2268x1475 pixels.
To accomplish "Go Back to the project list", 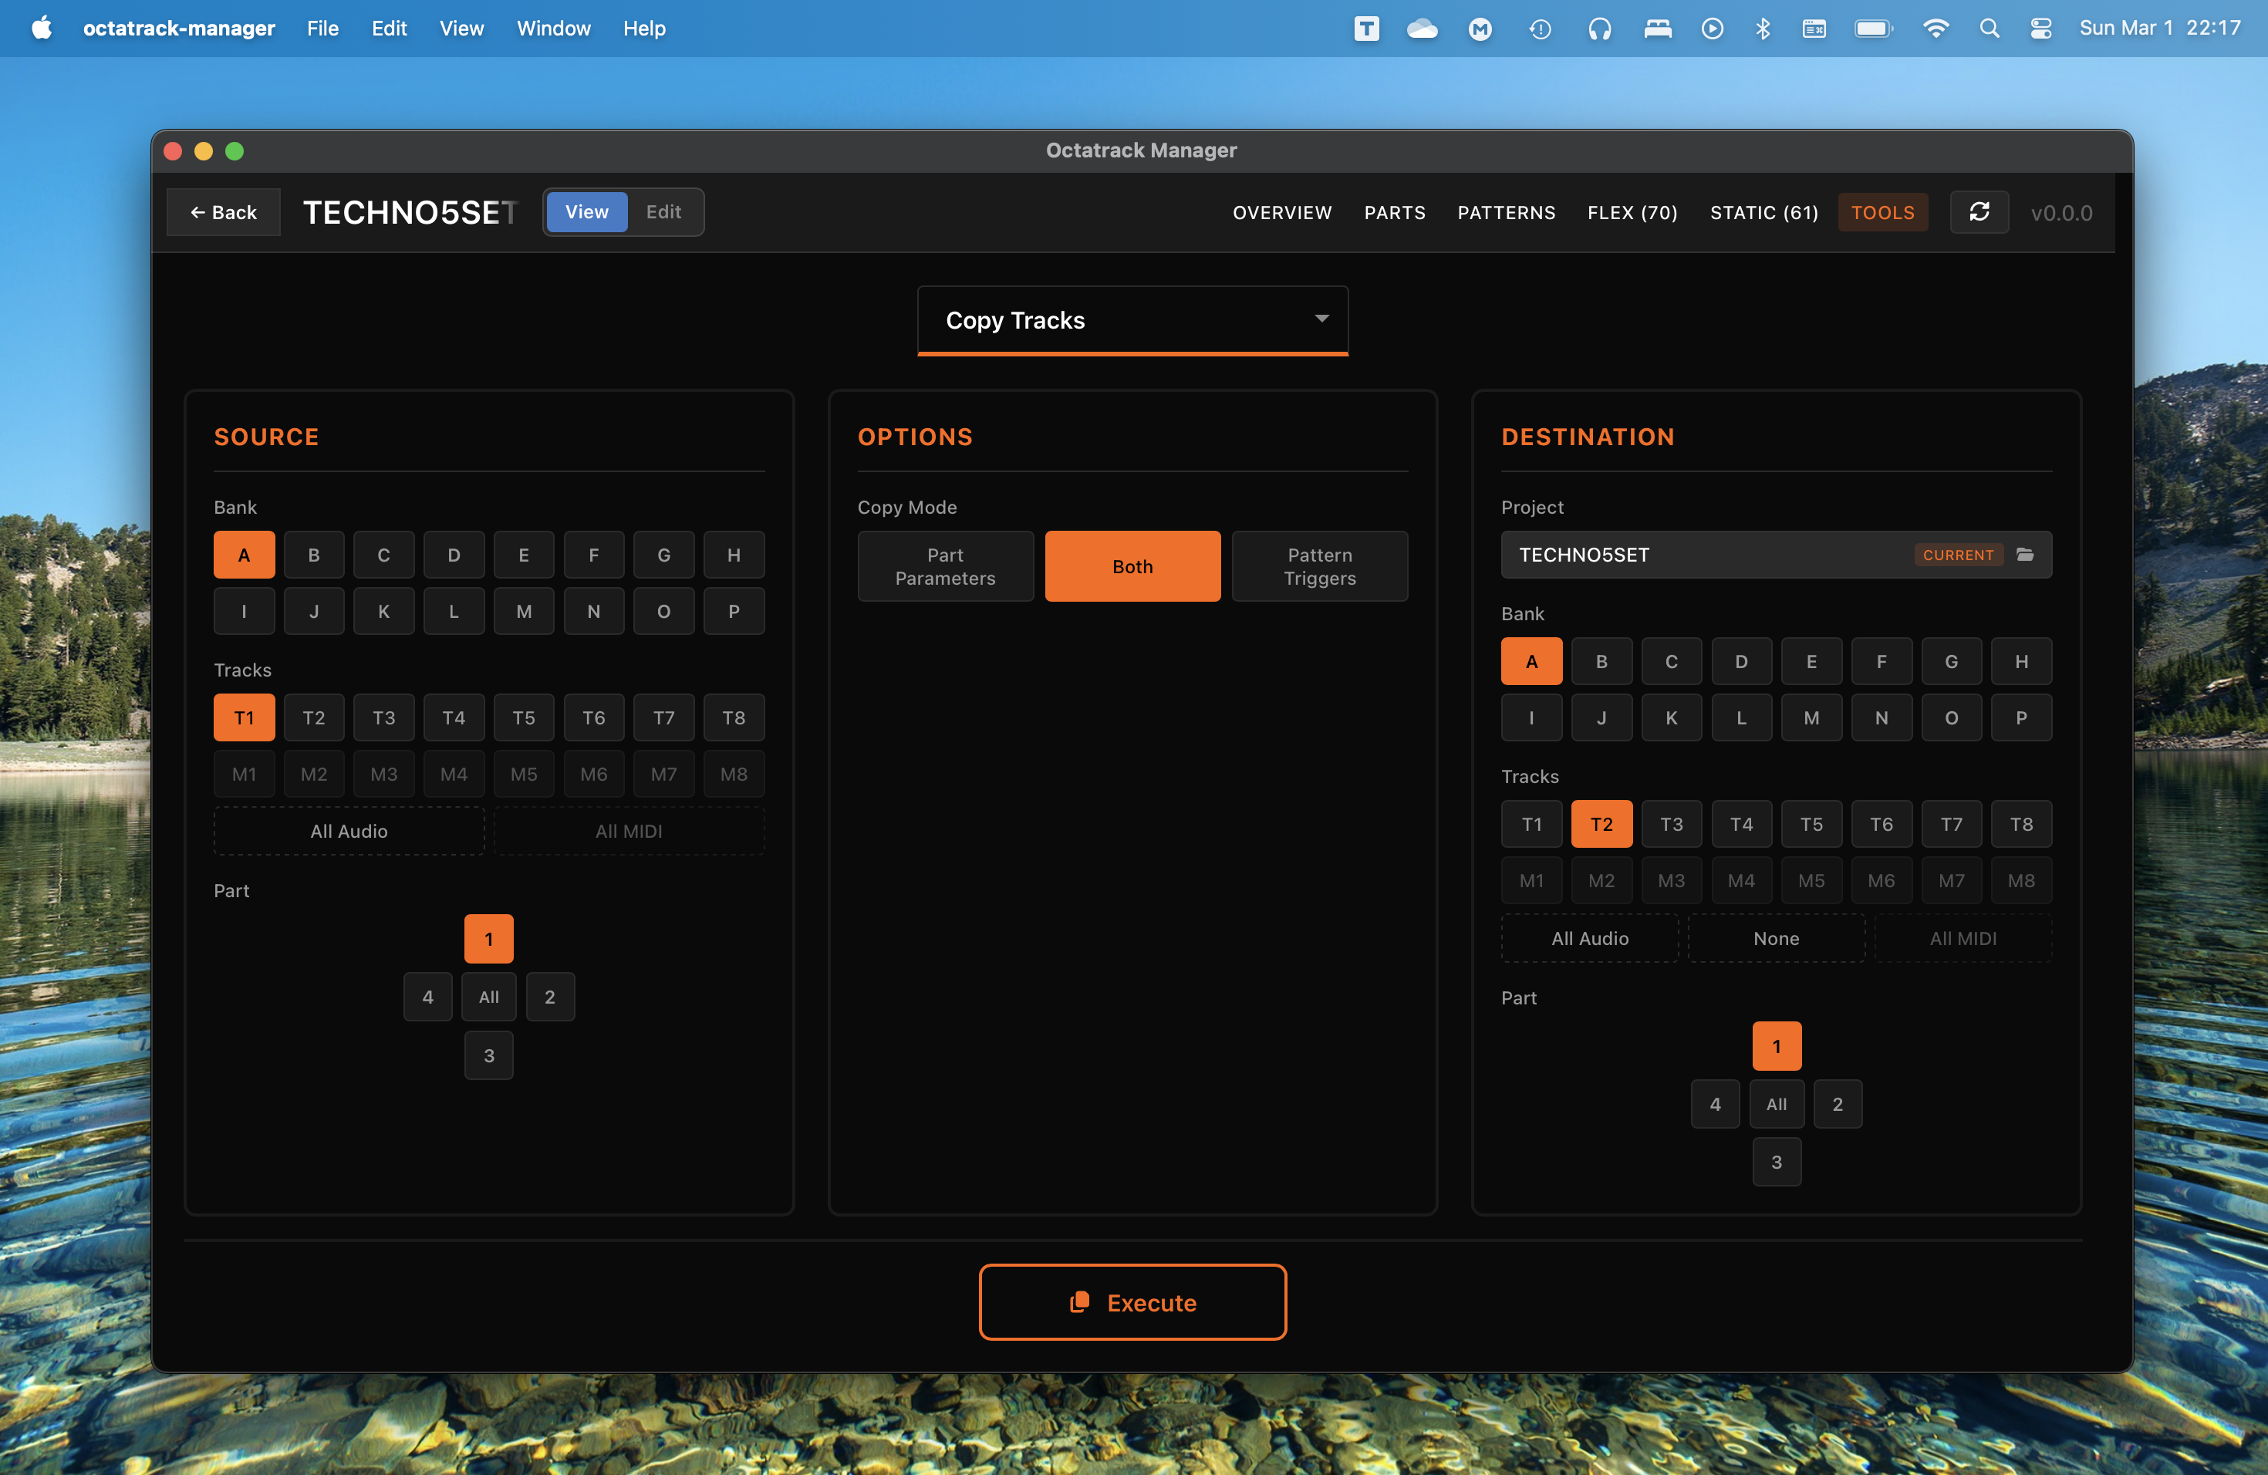I will 223,211.
